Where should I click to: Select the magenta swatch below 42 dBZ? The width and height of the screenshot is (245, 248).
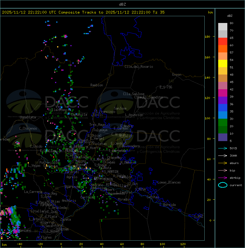(223, 93)
